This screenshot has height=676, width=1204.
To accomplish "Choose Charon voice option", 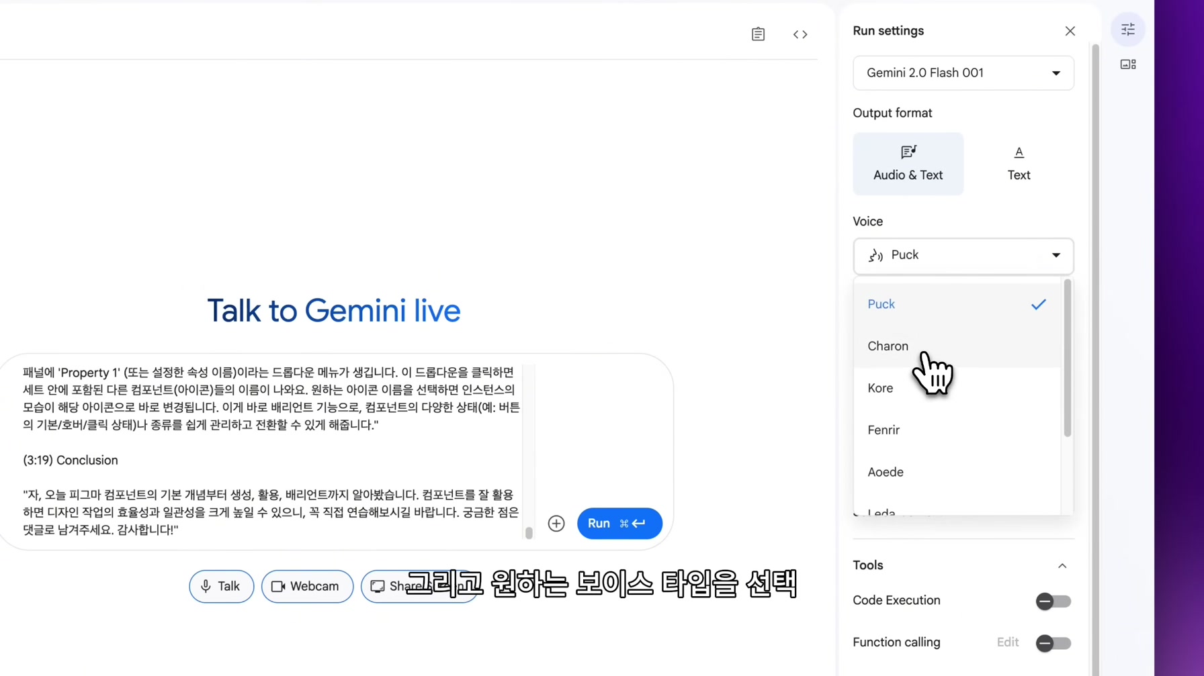I will point(957,346).
